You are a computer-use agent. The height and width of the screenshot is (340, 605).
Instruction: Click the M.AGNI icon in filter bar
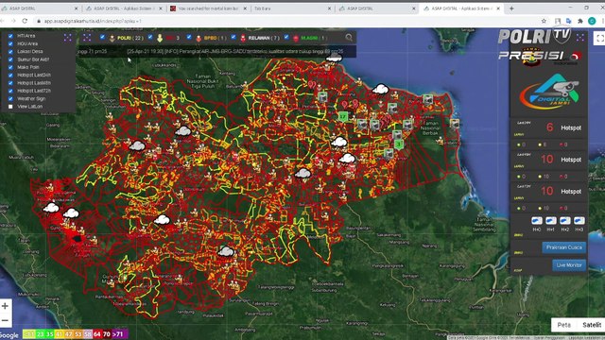coord(296,38)
